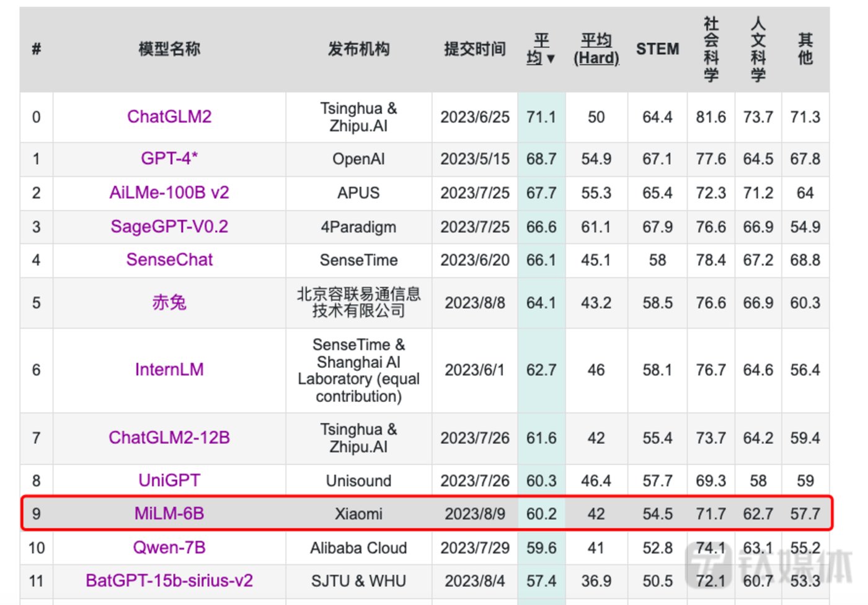
Task: Select MiLM-6B's average score 60.2
Action: 541,513
